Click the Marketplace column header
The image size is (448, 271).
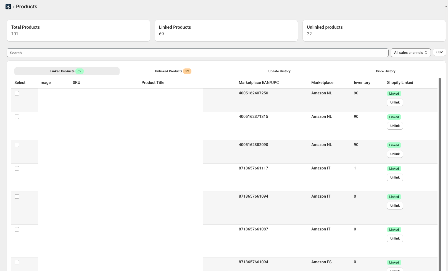322,83
